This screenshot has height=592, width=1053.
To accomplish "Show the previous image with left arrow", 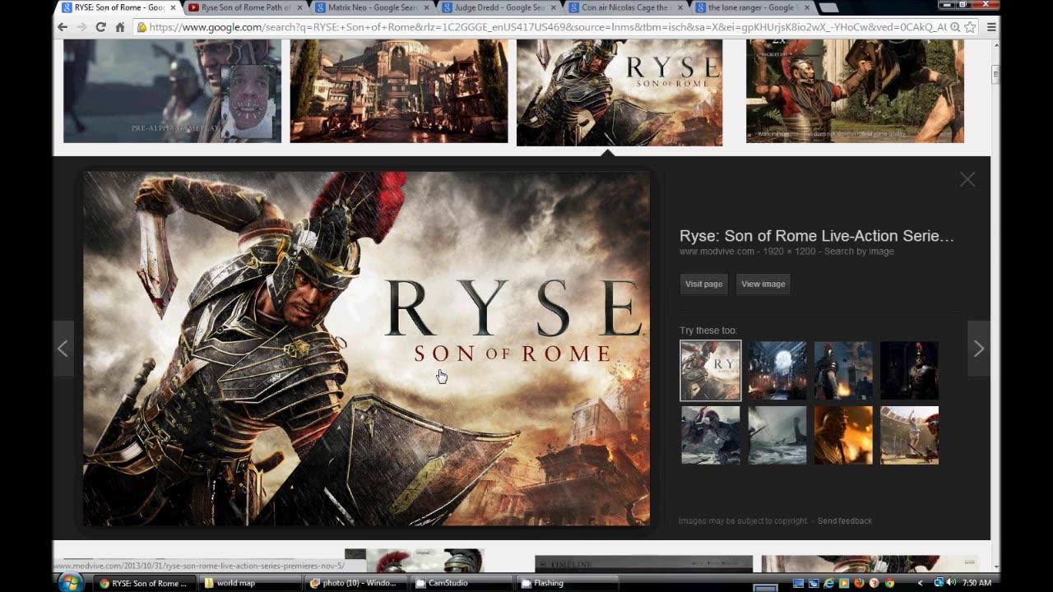I will coord(63,349).
